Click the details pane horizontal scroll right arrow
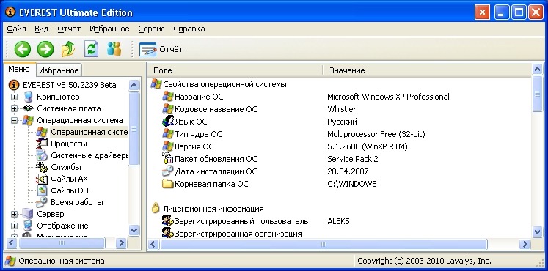 click(x=525, y=244)
